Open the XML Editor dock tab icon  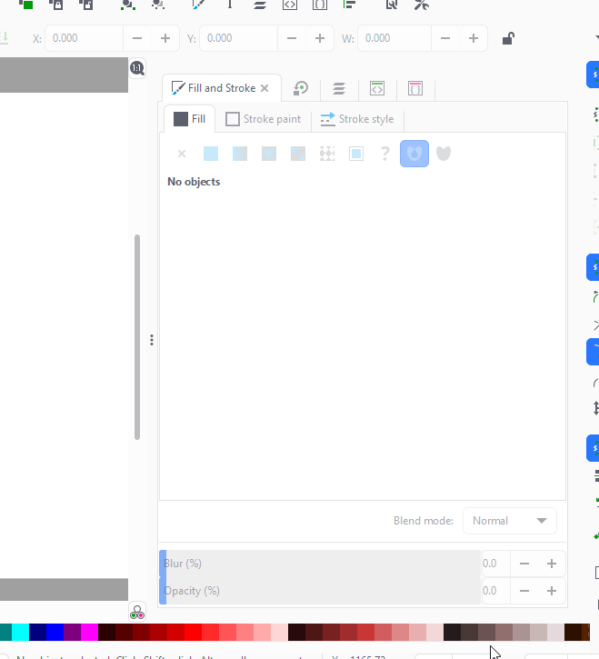point(377,88)
